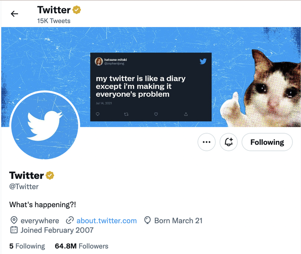The width and height of the screenshot is (301, 254).
Task: Click the verified badge in the top header
Action: tap(77, 9)
